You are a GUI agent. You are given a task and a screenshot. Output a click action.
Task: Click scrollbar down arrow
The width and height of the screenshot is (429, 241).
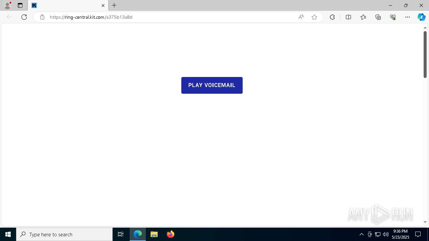[425, 222]
